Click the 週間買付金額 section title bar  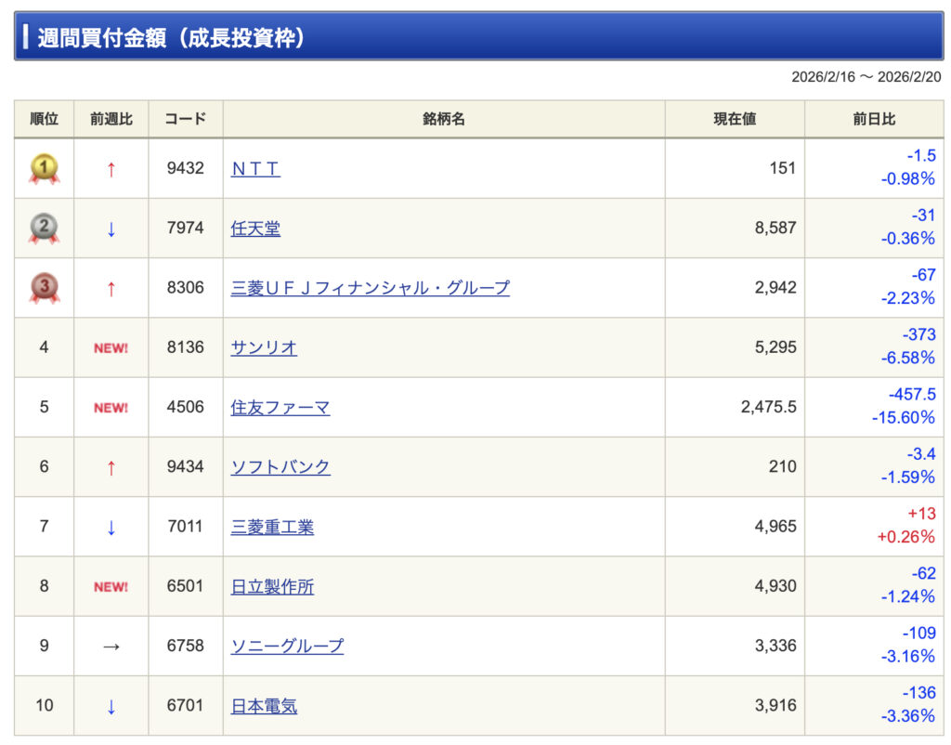point(478,37)
